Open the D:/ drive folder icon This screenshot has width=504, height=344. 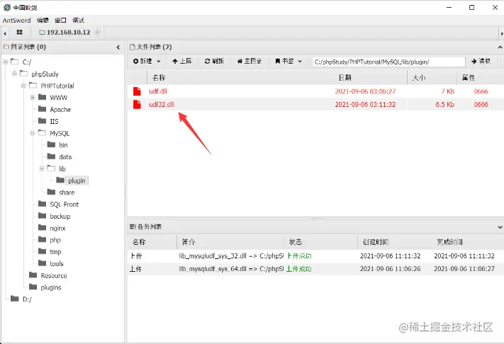click(x=15, y=299)
